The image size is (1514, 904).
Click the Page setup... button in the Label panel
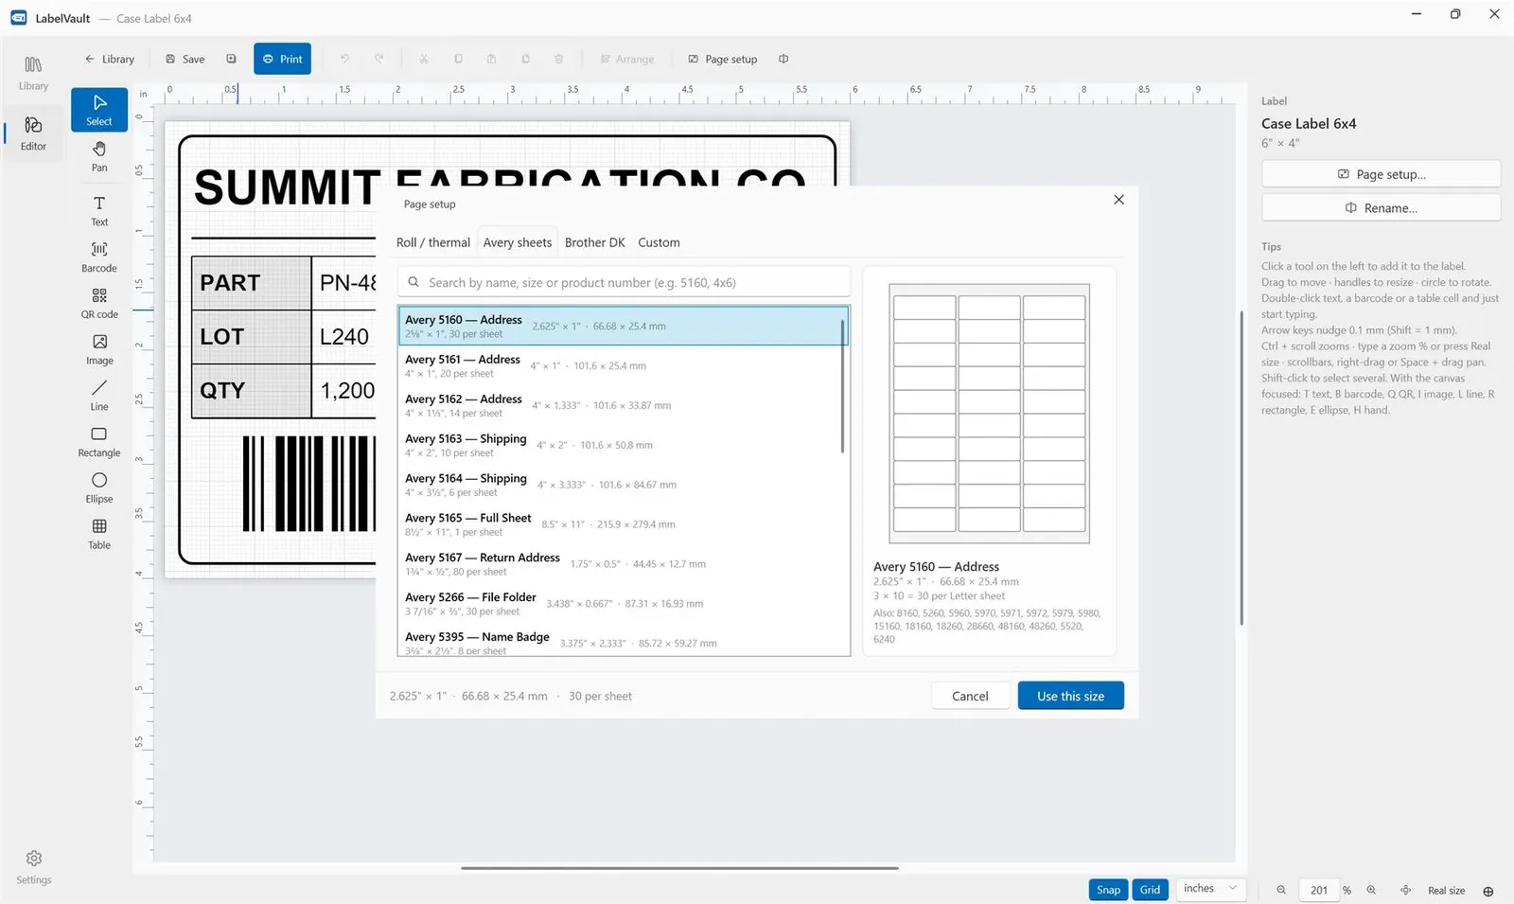pyautogui.click(x=1381, y=174)
